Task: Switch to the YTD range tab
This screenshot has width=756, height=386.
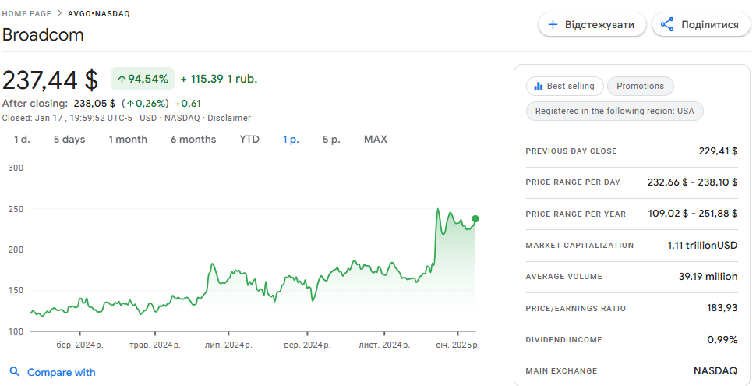Action: 249,140
